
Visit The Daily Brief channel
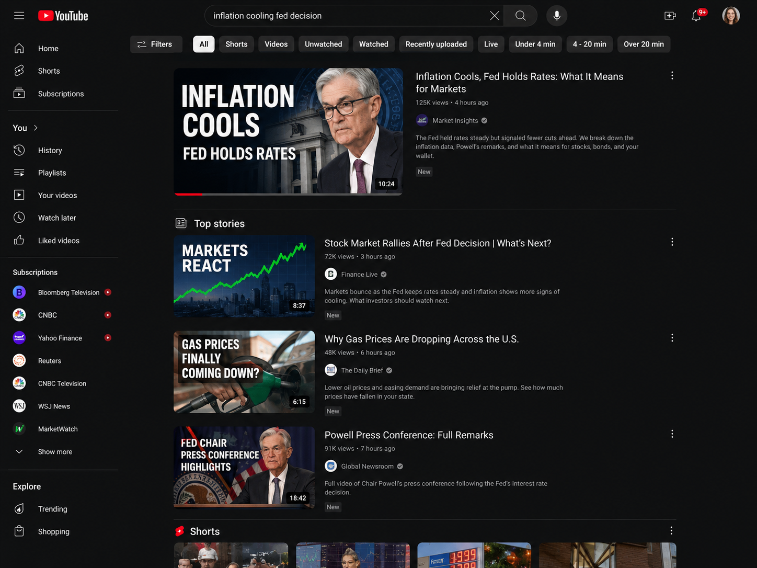[362, 370]
